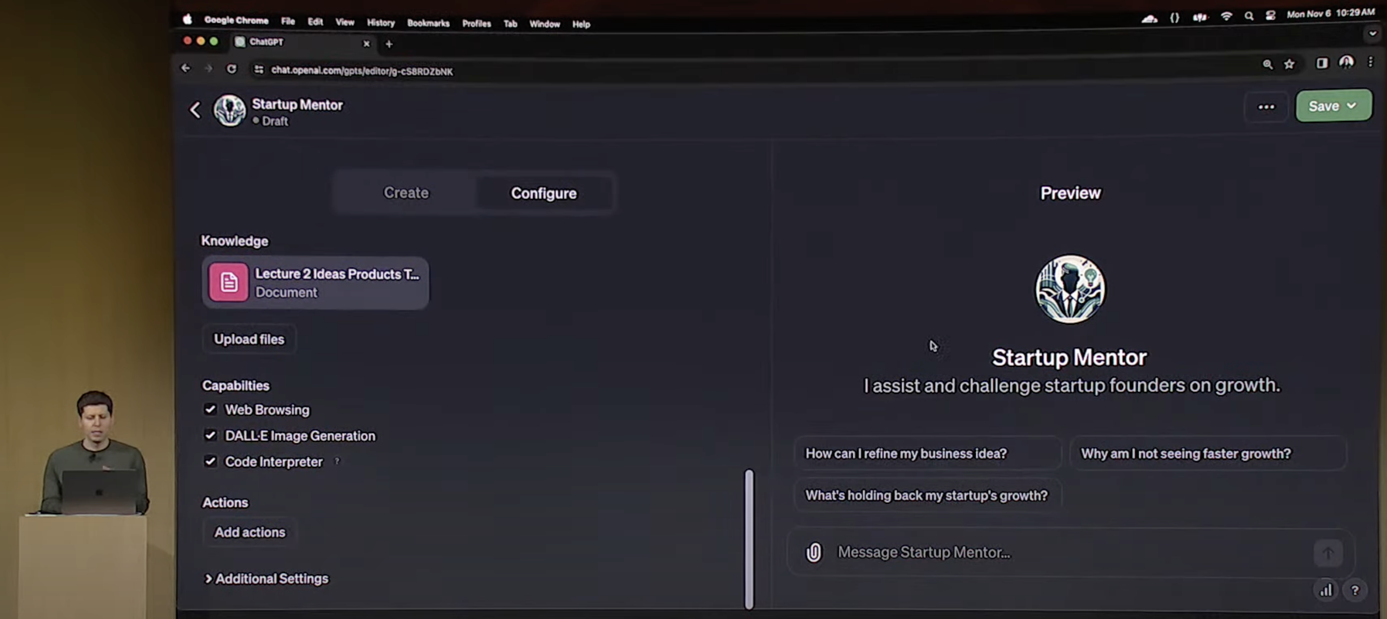Open the Save dropdown button

[1333, 106]
